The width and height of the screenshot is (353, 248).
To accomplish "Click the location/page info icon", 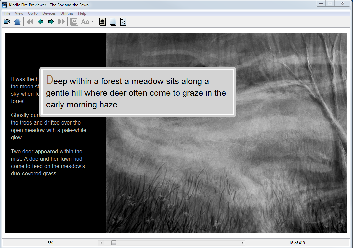I will (123, 21).
